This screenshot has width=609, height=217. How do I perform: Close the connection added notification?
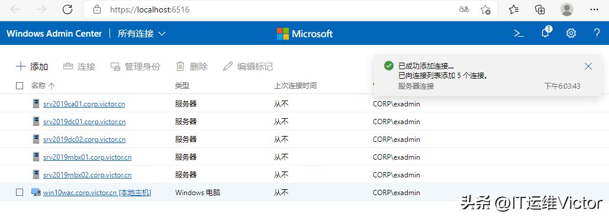pos(588,66)
